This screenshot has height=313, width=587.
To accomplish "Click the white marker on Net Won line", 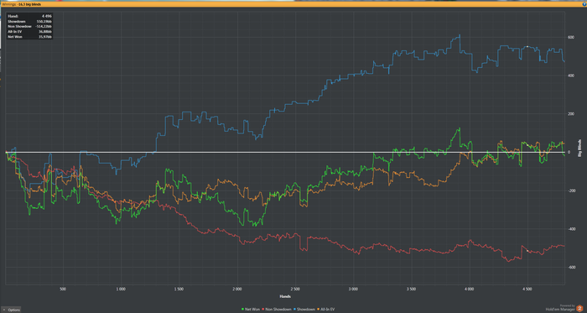I will coord(527,145).
